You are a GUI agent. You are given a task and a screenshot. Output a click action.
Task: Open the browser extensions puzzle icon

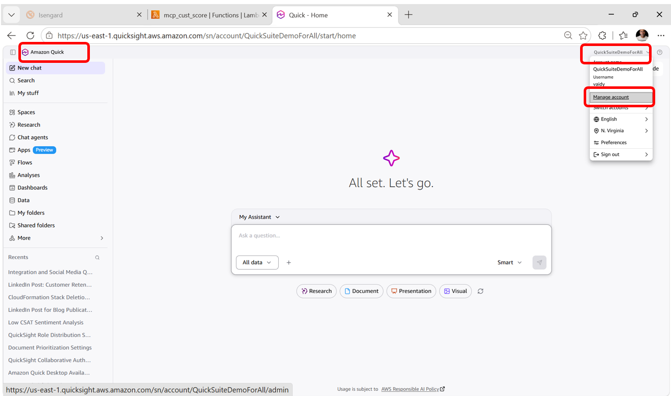[603, 35]
